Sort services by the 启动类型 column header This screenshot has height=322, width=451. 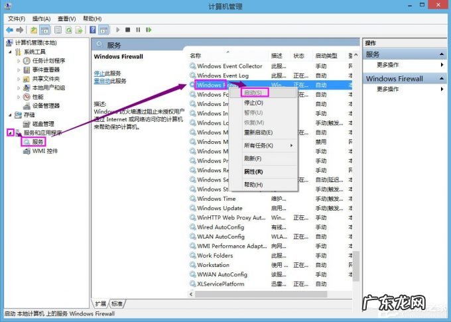[x=330, y=56]
